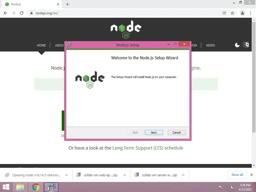This screenshot has width=256, height=192.
Task: Open Long Term Support (LTS) schedule link
Action: [148, 148]
